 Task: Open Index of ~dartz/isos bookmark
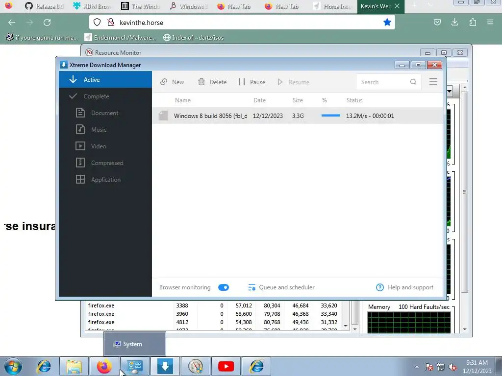coord(193,38)
